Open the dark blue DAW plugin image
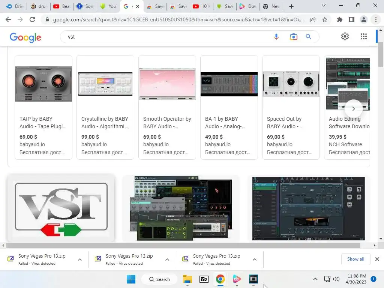This screenshot has width=384, height=288. point(309,208)
